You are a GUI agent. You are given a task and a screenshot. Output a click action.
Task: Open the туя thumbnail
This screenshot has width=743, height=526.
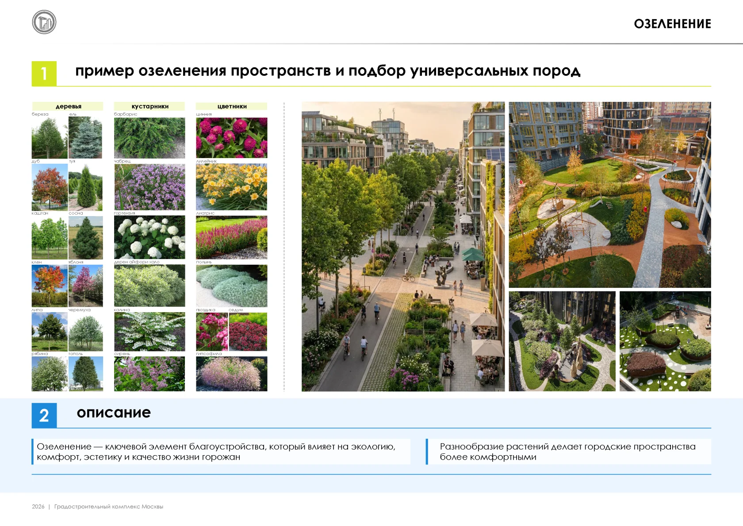coord(86,187)
